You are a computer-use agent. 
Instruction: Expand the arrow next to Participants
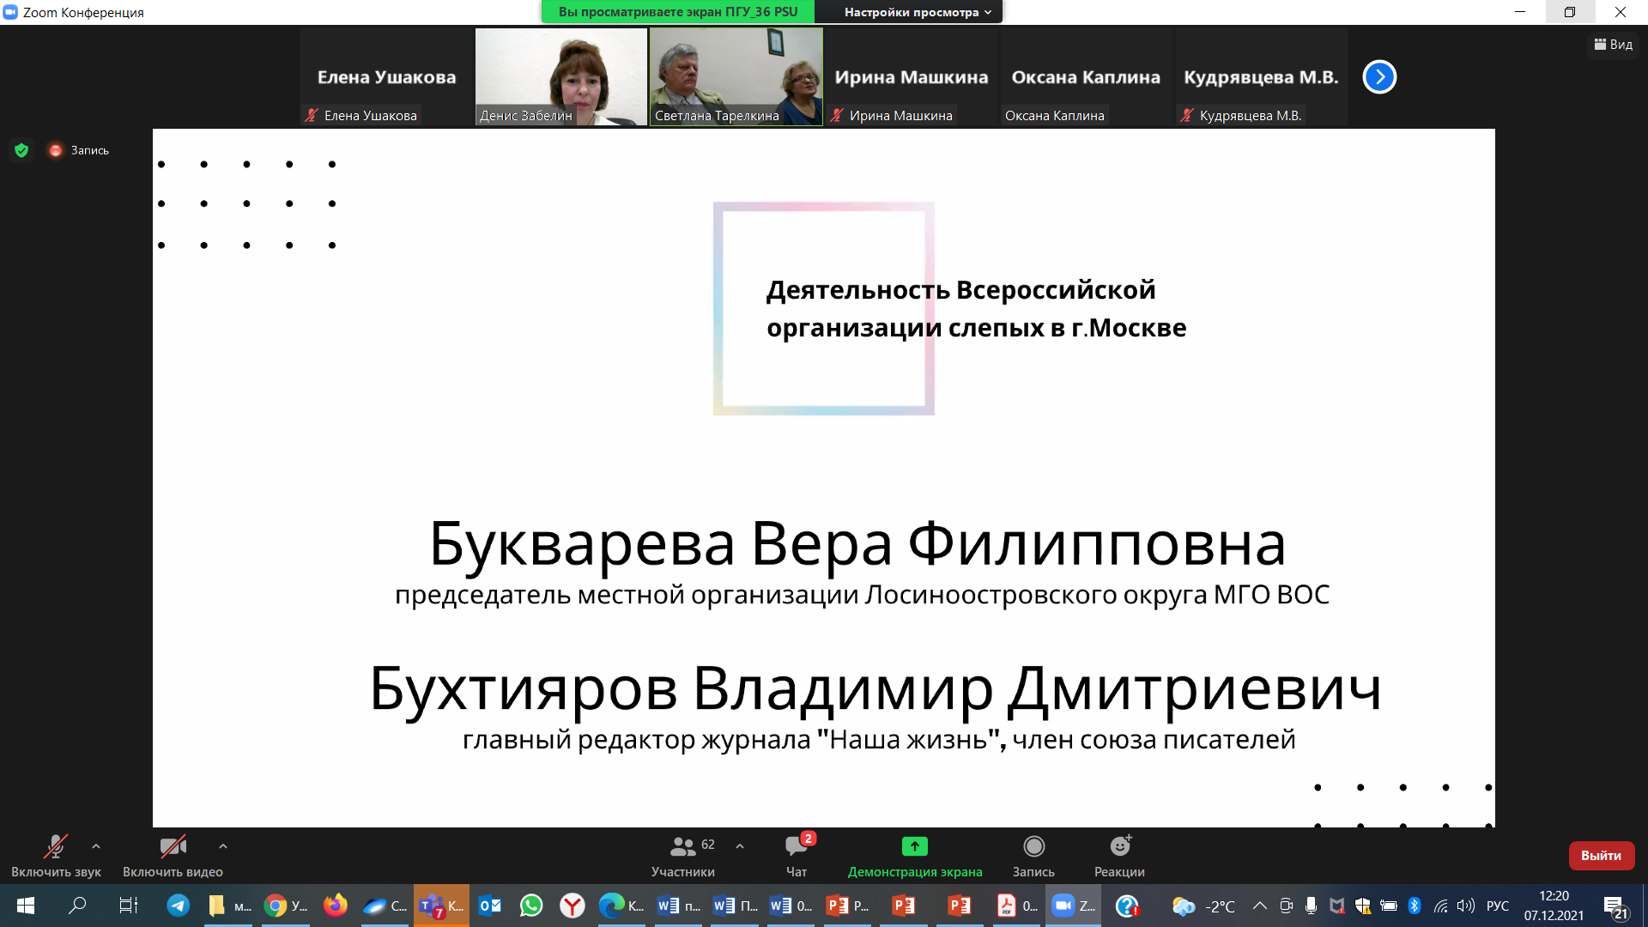point(740,846)
